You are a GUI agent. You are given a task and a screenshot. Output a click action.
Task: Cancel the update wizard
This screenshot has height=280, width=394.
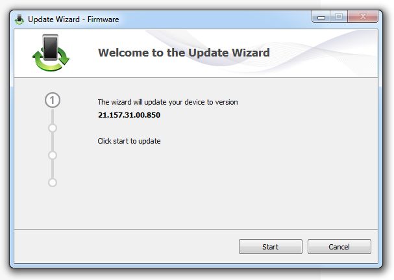[x=339, y=246]
